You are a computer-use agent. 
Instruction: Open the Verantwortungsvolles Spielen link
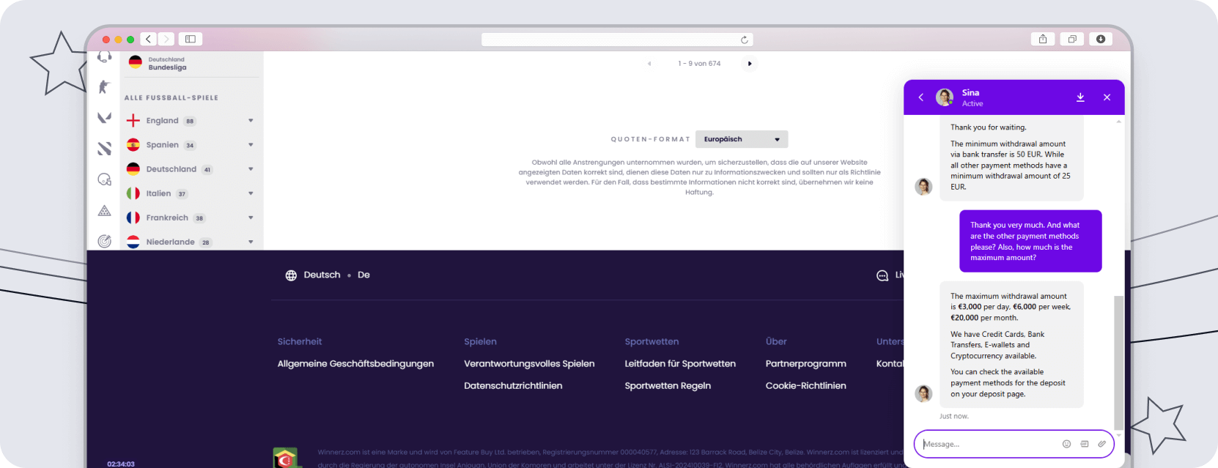point(528,364)
